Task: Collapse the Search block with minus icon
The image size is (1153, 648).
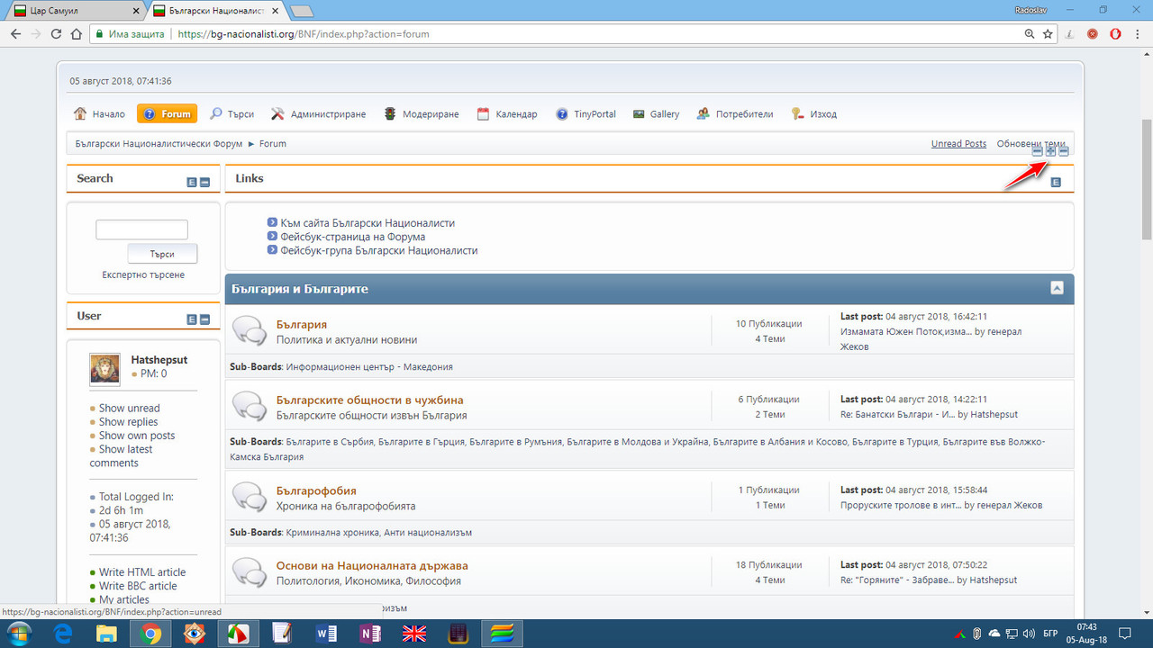Action: [204, 183]
